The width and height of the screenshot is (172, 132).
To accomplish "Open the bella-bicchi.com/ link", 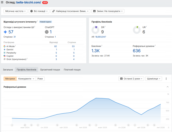I will pos(28,2).
